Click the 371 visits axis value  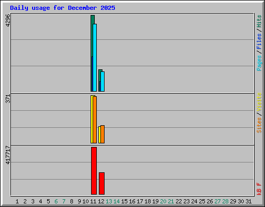click(x=8, y=99)
